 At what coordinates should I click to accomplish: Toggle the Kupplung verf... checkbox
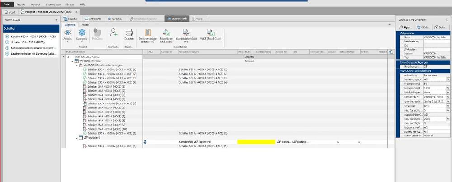(425, 127)
